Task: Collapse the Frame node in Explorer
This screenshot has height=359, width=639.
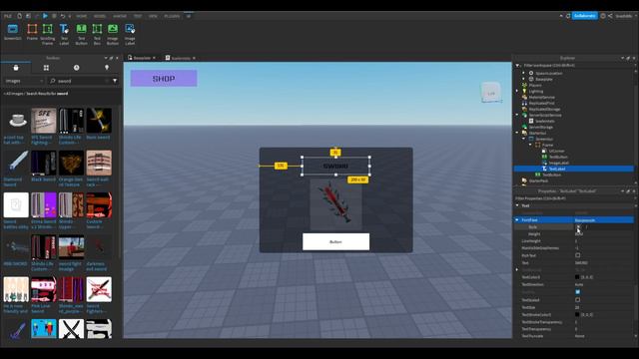Action: (530, 145)
